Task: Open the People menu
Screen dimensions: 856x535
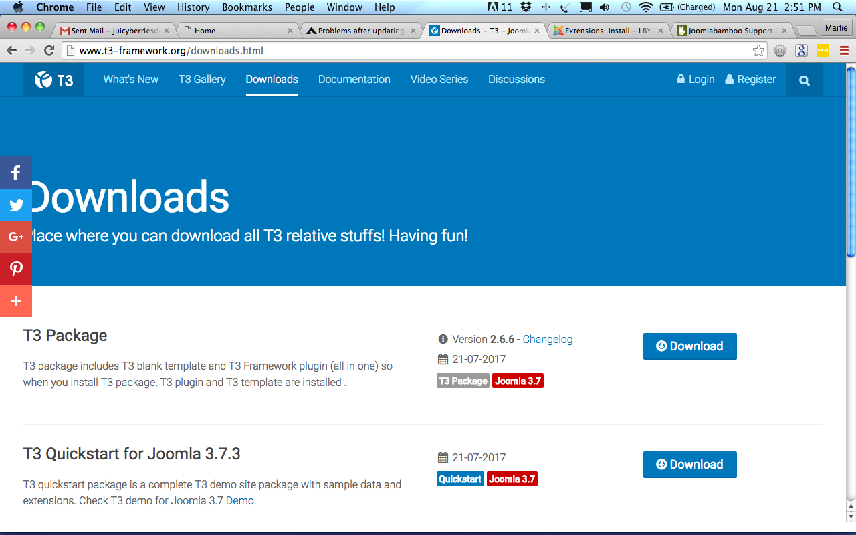Action: (300, 7)
